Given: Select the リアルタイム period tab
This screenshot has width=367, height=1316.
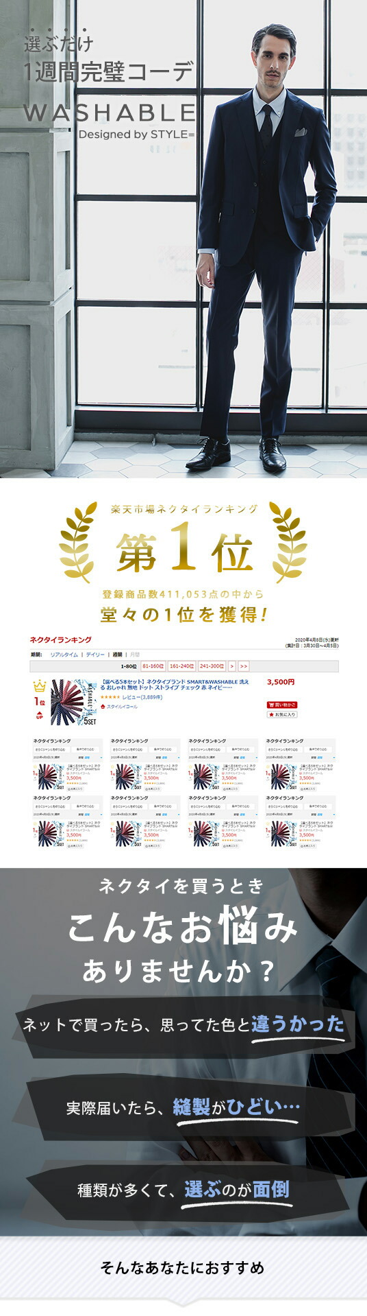Looking at the screenshot, I should tap(64, 655).
